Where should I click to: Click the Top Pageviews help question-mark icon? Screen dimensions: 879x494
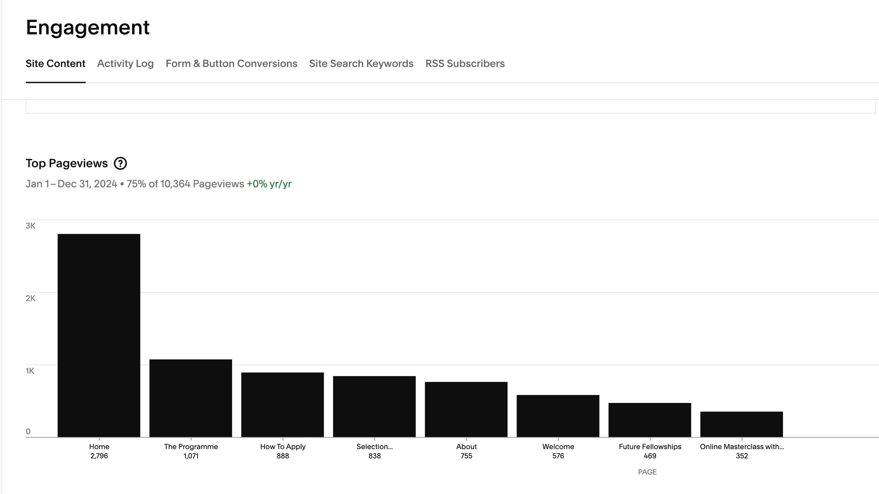point(120,163)
